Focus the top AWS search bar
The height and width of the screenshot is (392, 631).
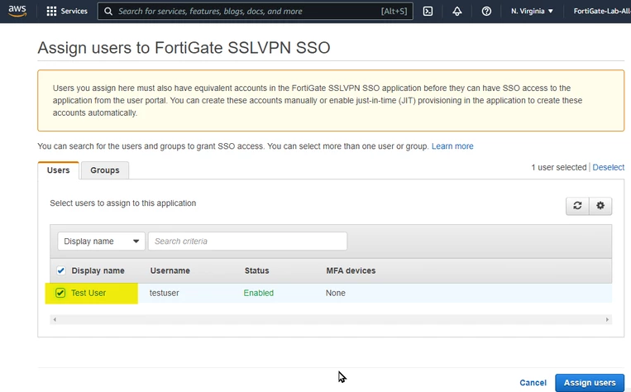click(x=256, y=12)
